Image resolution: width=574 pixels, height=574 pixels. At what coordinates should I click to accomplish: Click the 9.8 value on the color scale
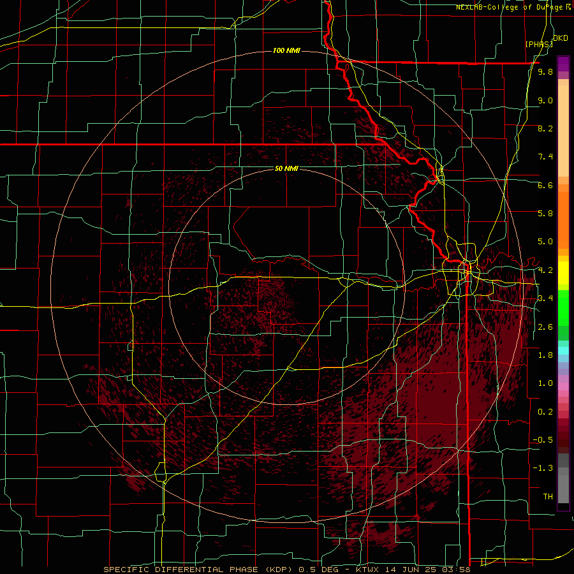click(545, 72)
